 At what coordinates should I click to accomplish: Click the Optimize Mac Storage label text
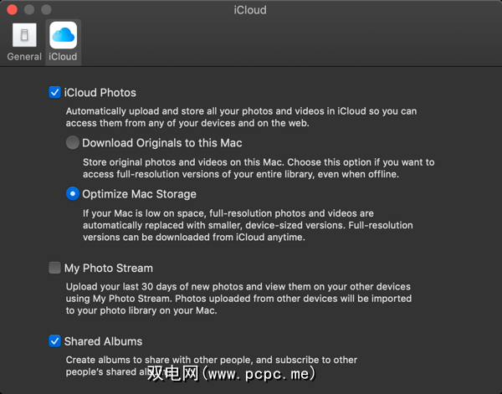pos(139,194)
